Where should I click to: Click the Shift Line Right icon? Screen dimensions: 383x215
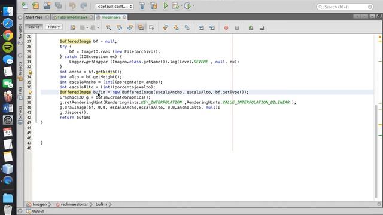212,28
